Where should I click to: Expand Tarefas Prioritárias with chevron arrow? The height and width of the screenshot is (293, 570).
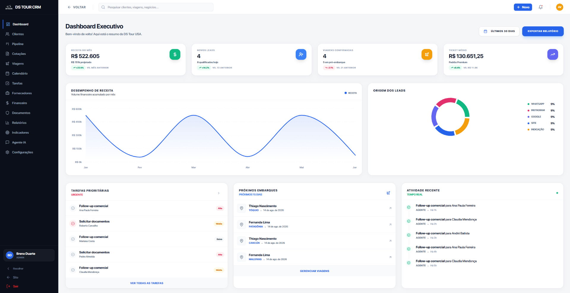(x=219, y=193)
